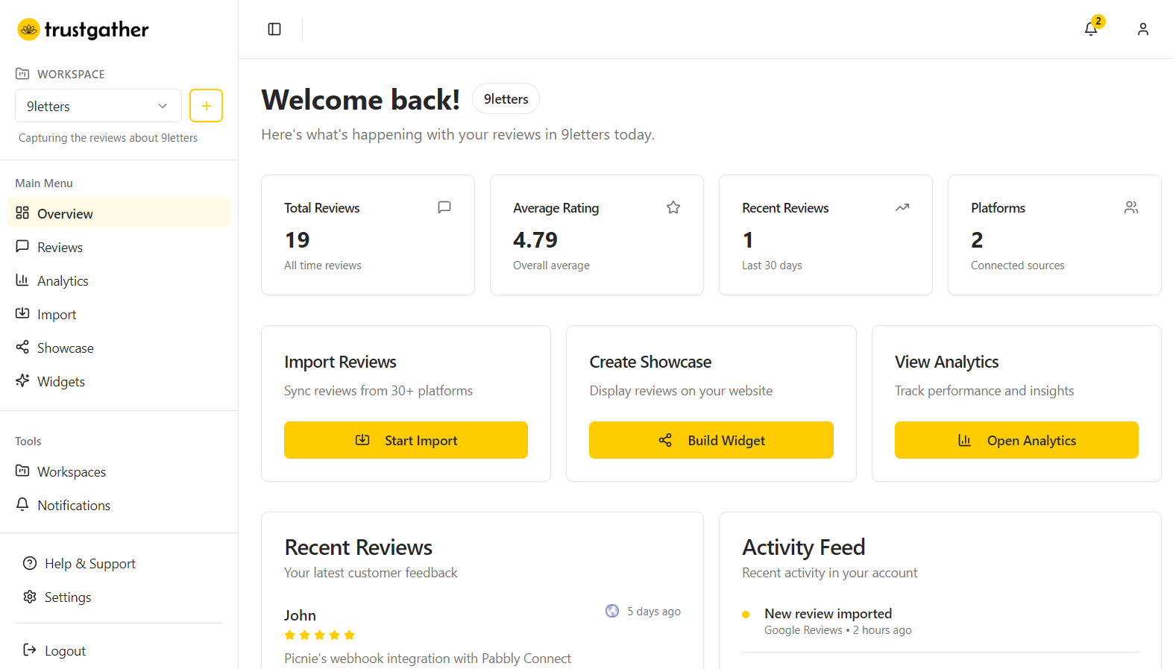Click the WORKSPACE header icon
The width and height of the screenshot is (1173, 669).
(x=22, y=74)
